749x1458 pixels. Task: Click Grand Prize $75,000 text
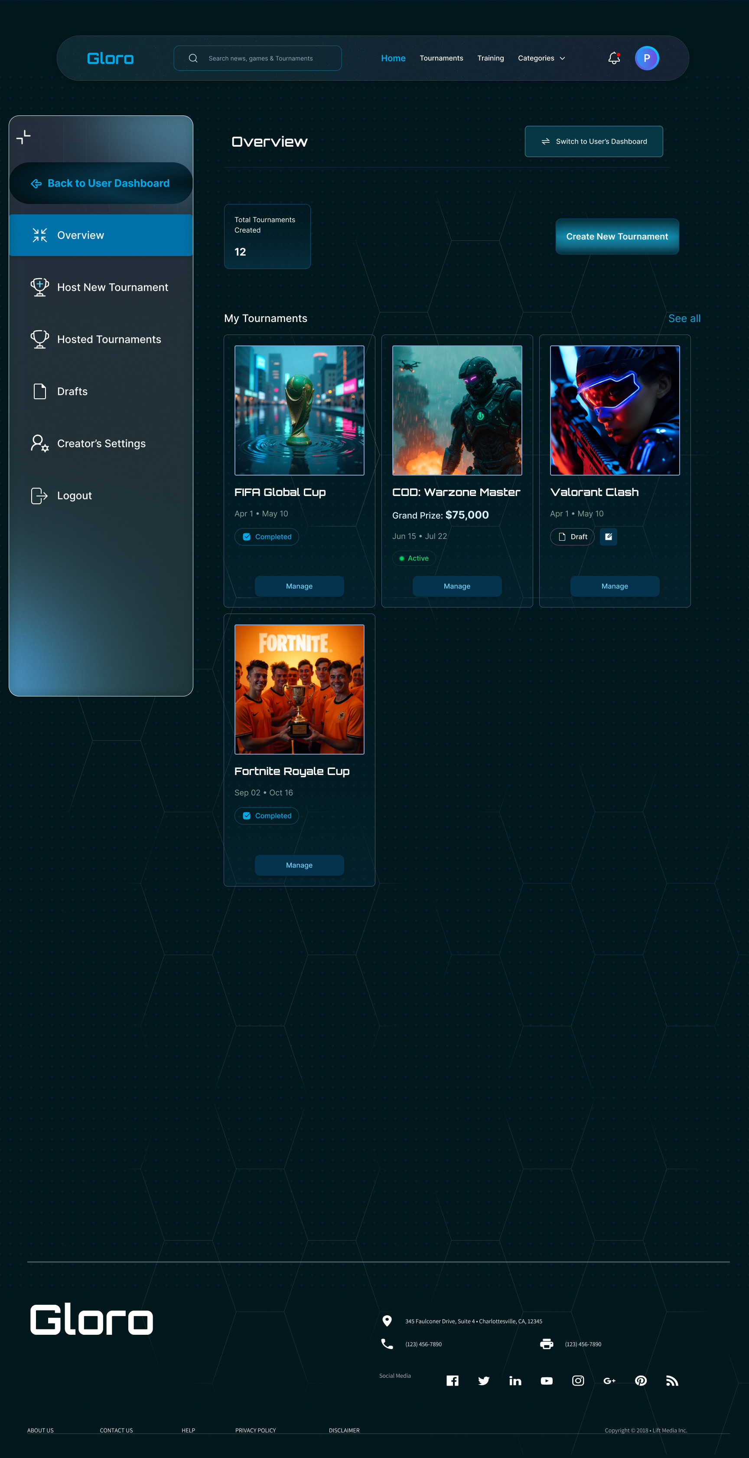tap(440, 515)
